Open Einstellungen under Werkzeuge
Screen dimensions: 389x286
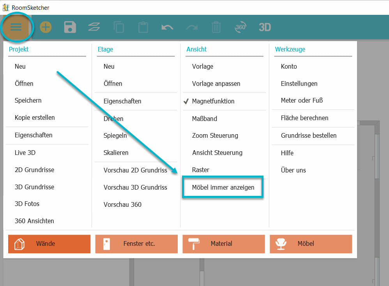(299, 83)
